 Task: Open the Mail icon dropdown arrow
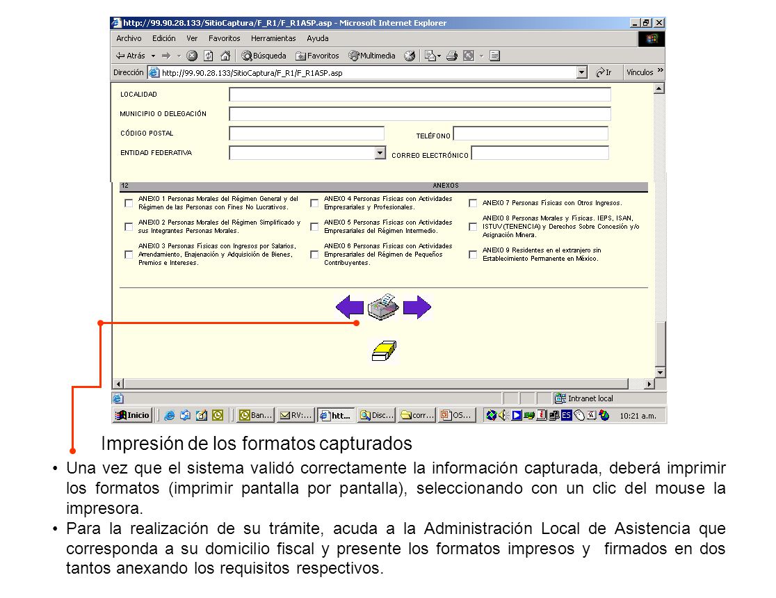(x=439, y=56)
